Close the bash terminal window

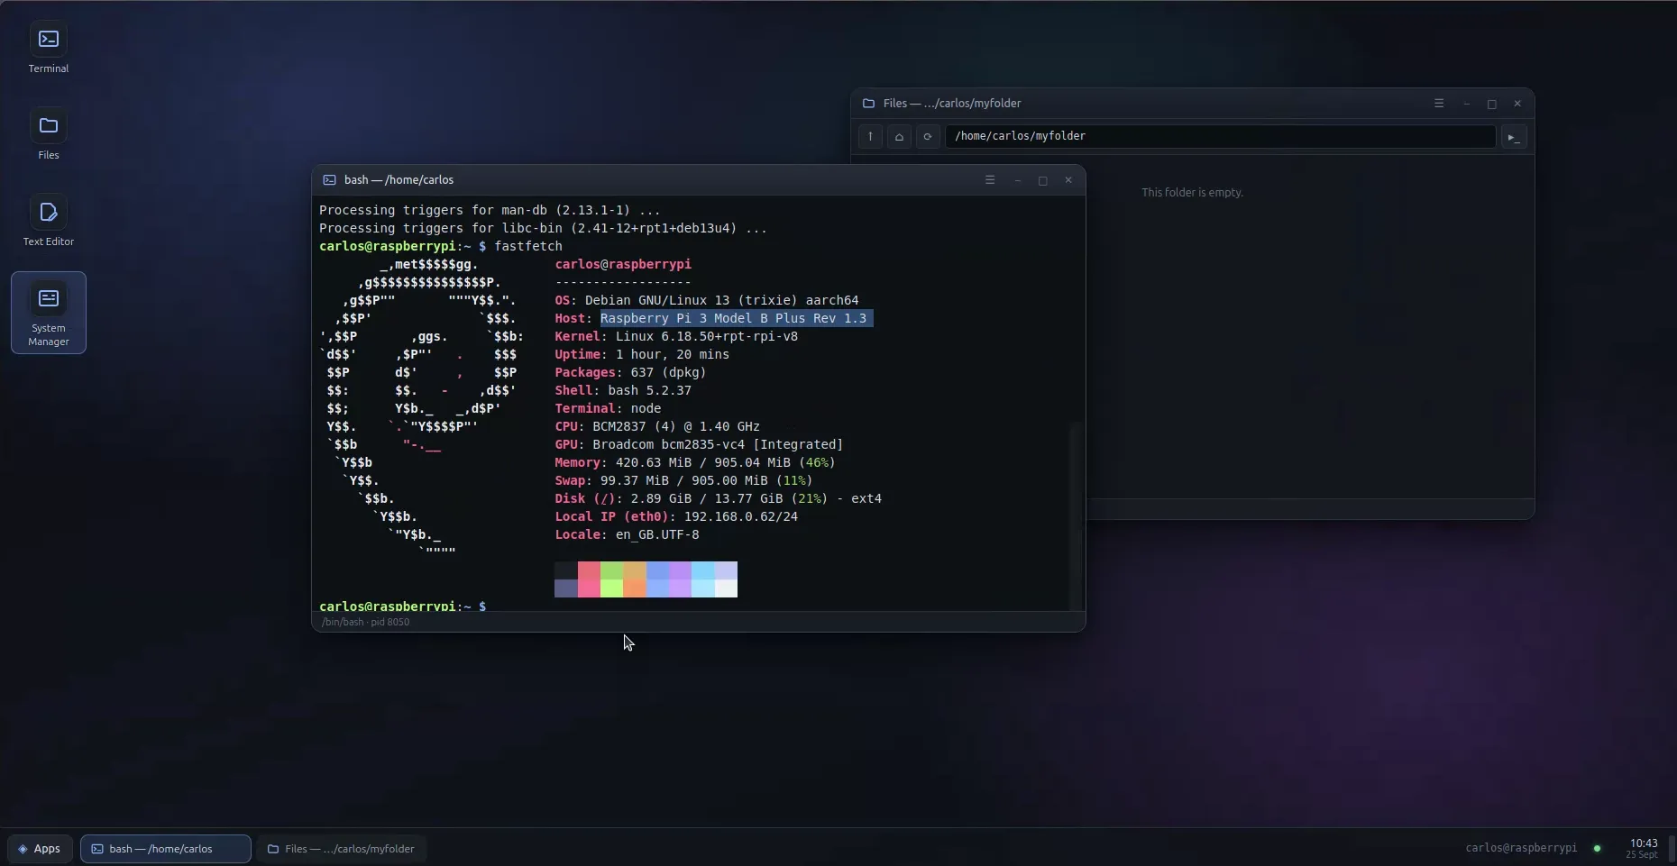point(1068,180)
